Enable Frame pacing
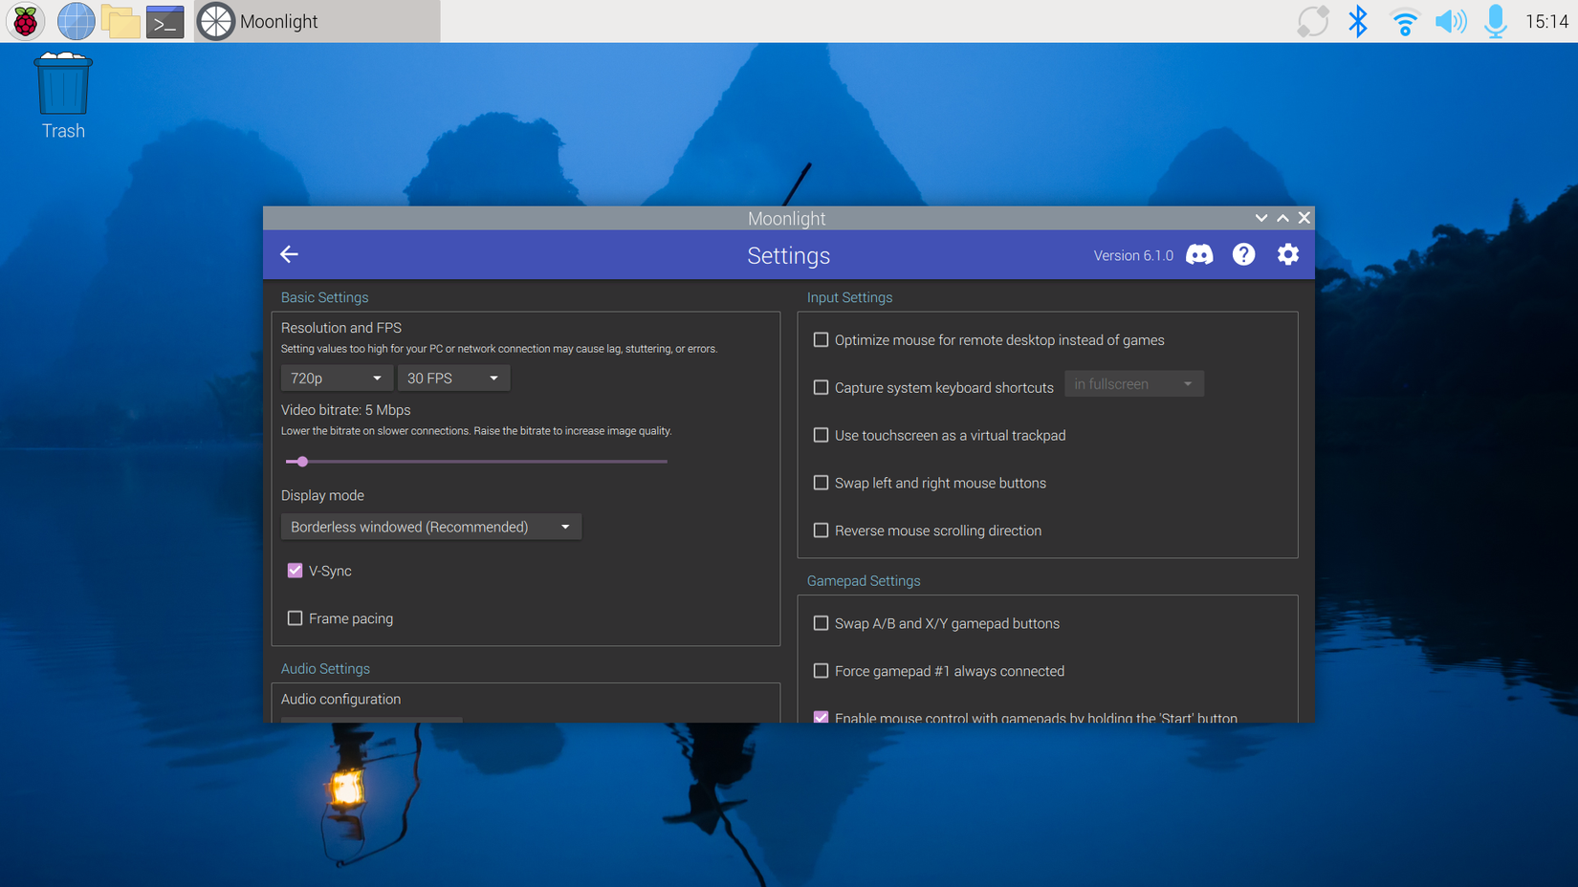 [x=296, y=617]
